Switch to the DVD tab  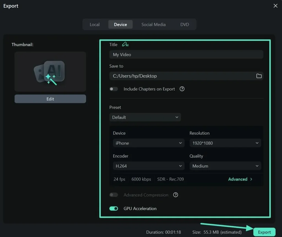(x=185, y=24)
